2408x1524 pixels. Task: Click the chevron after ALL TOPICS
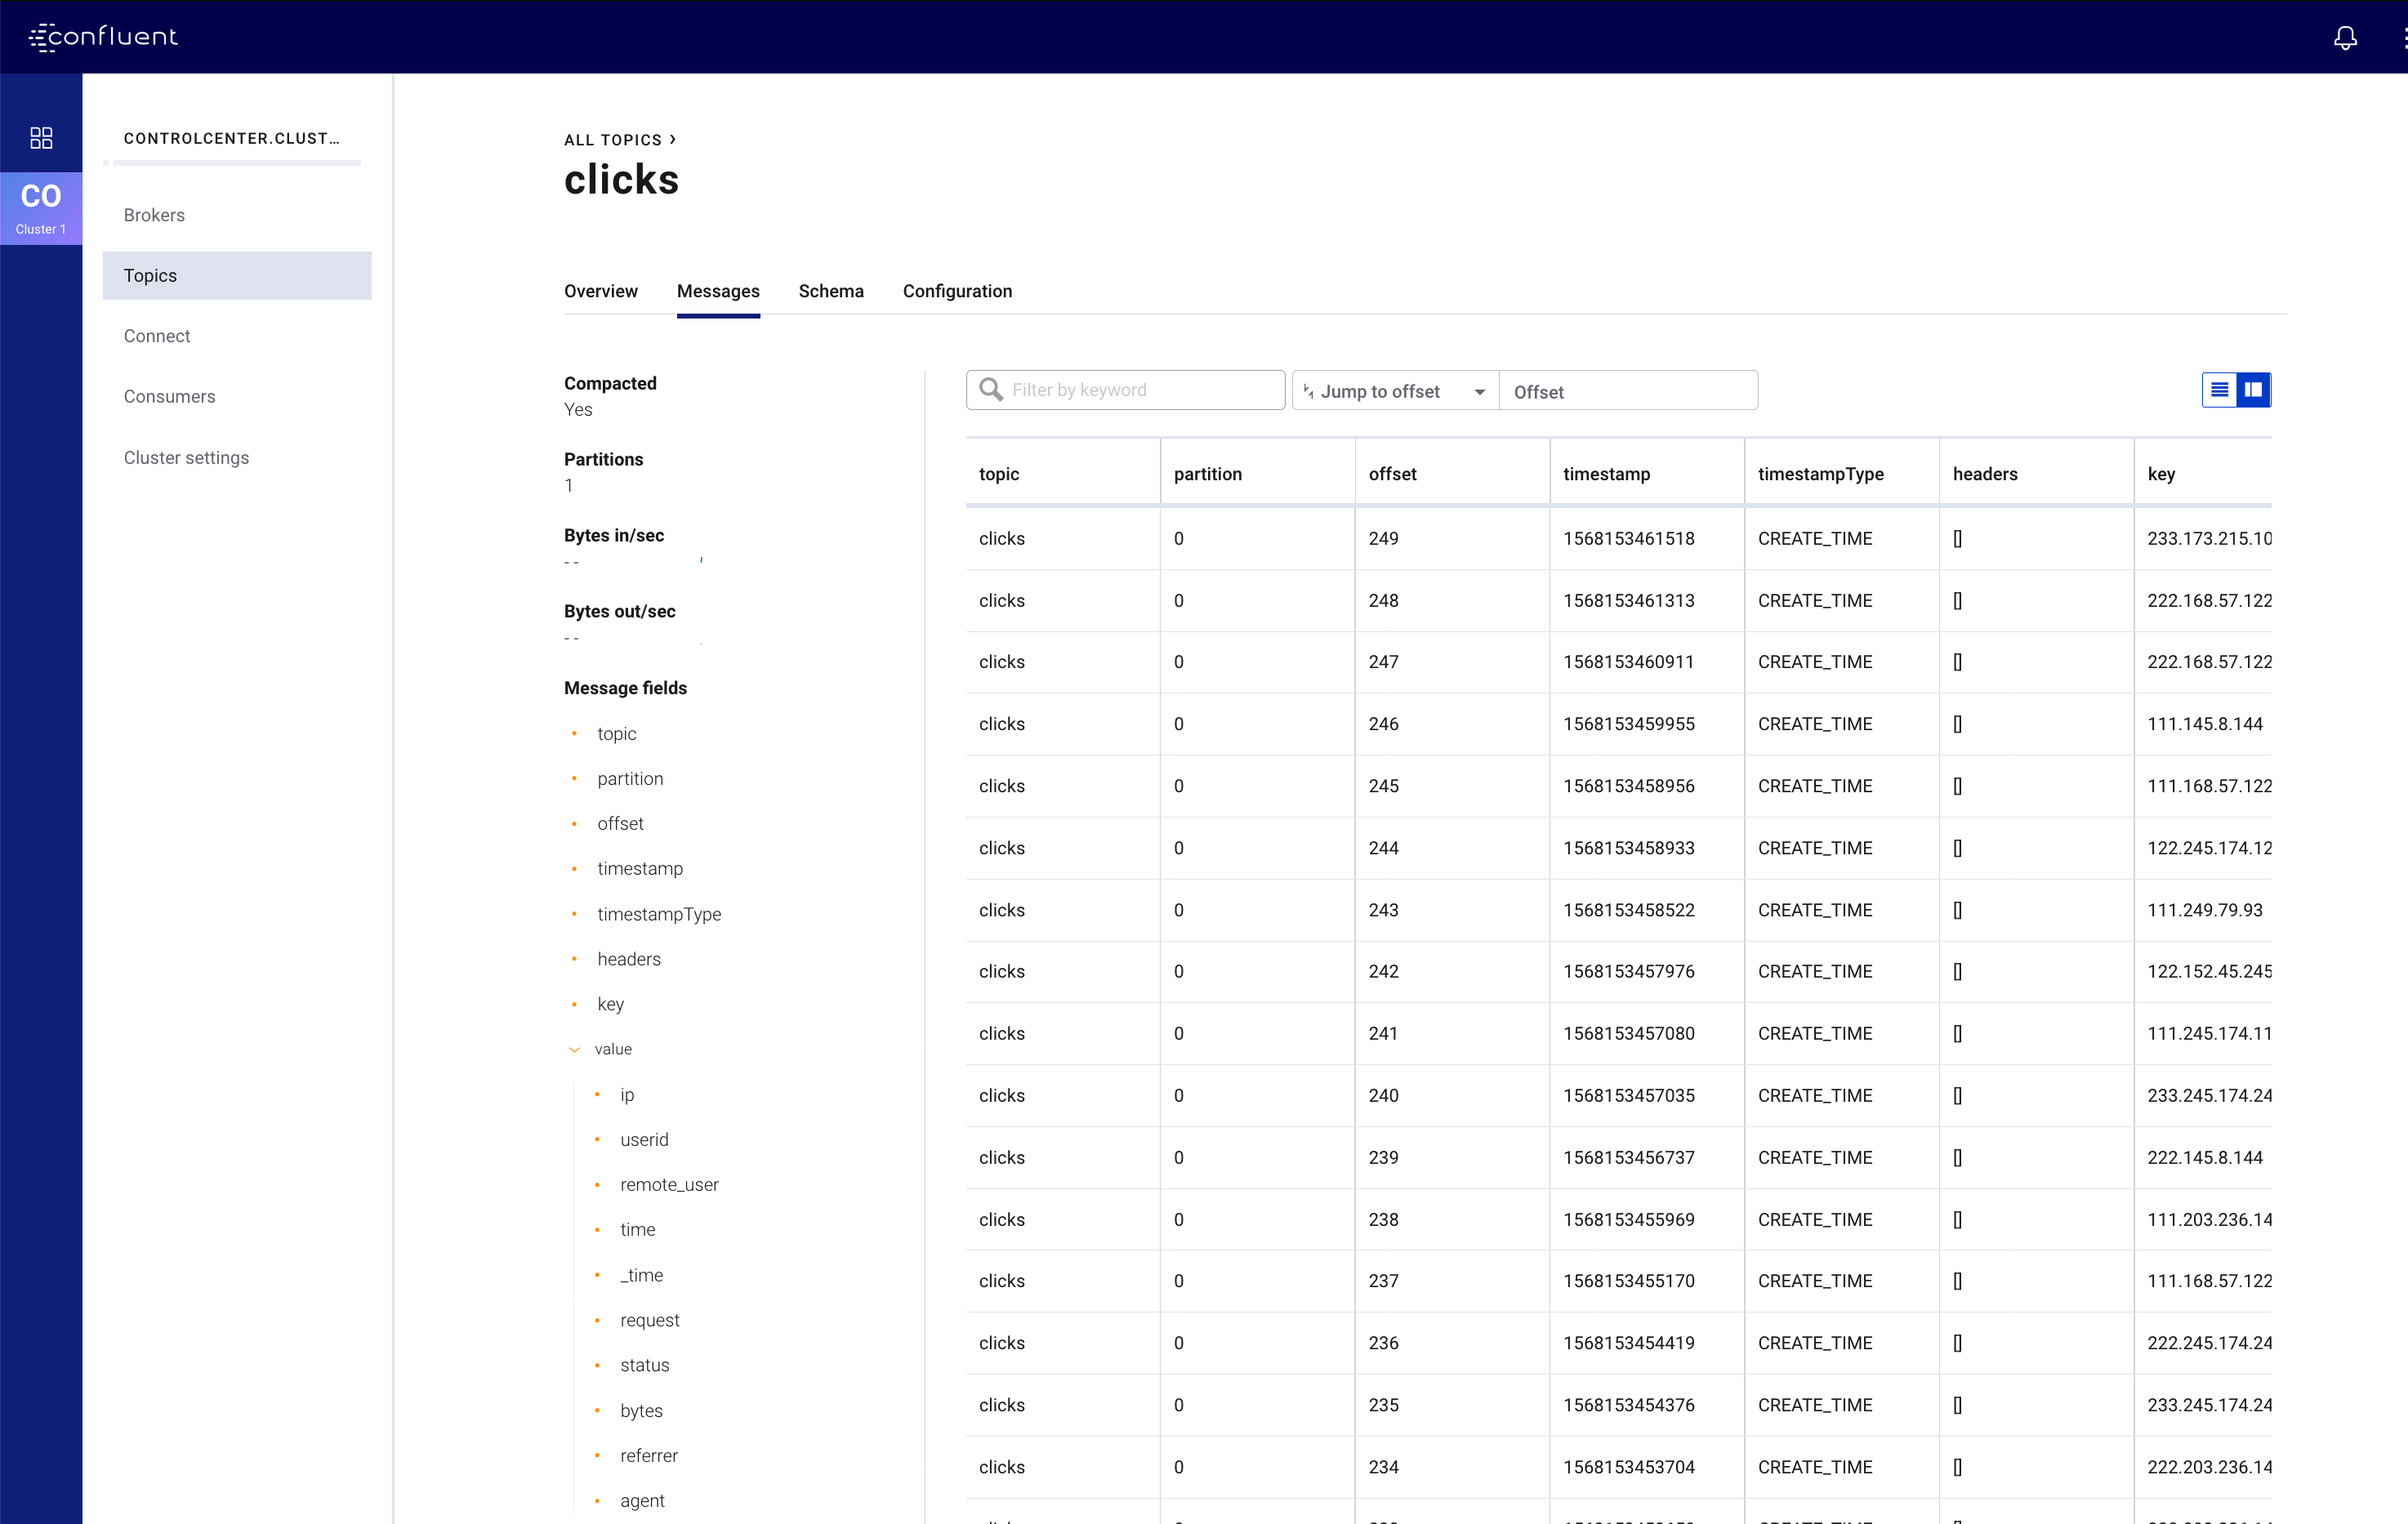(673, 140)
